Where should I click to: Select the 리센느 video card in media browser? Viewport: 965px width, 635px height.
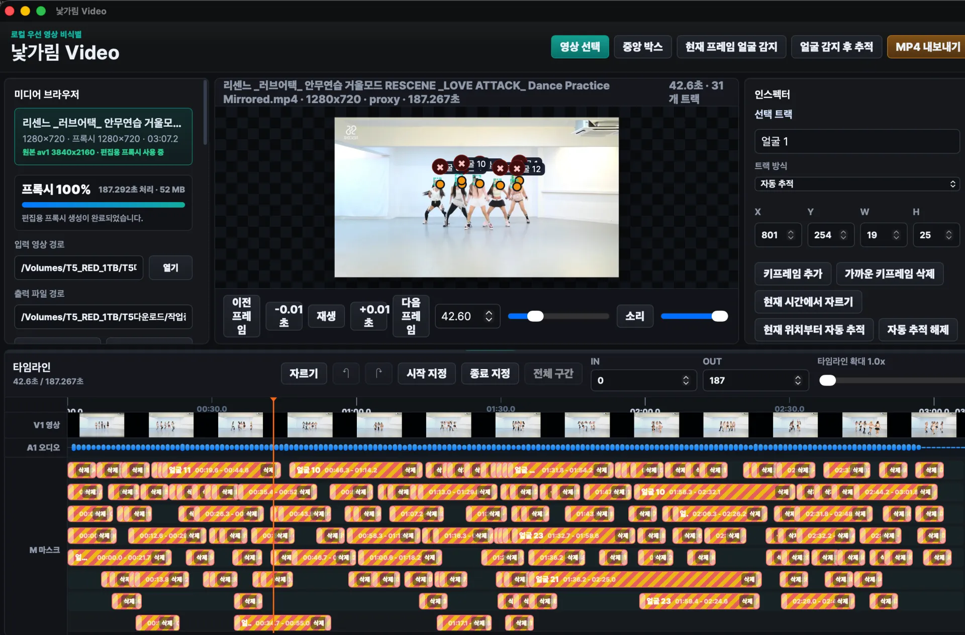(x=103, y=137)
